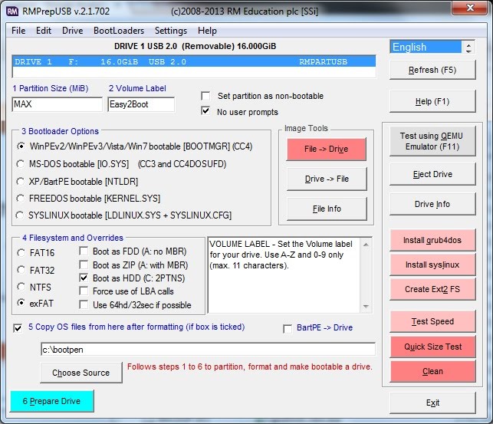Image resolution: width=493 pixels, height=424 pixels.
Task: Open the BootLoaders menu
Action: point(118,31)
